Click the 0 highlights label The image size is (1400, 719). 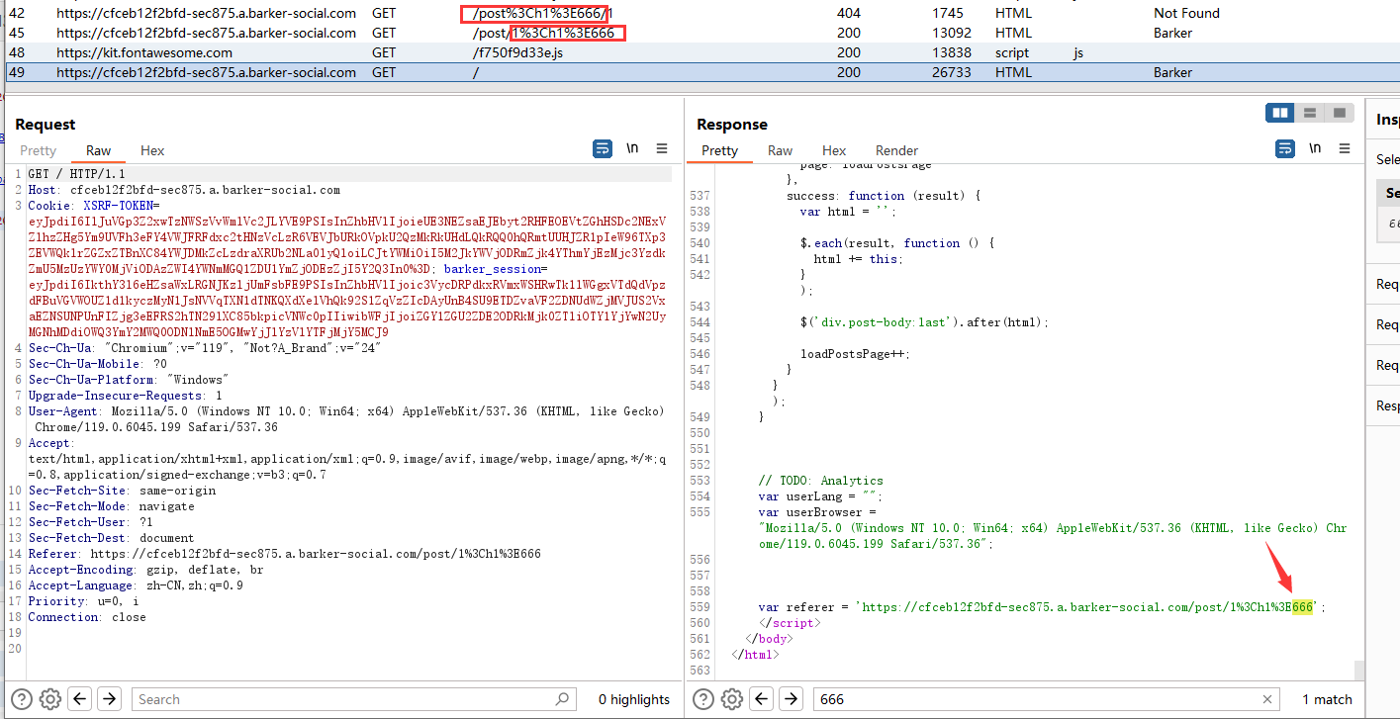pyautogui.click(x=633, y=699)
